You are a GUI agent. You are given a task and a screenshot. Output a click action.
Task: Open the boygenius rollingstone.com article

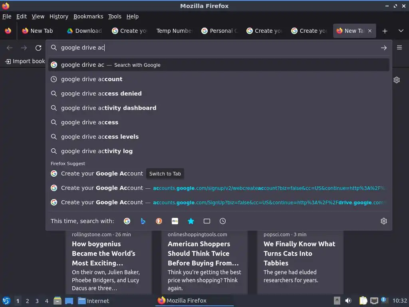(109, 262)
